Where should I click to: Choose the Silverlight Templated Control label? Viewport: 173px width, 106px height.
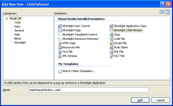[x=80, y=35]
